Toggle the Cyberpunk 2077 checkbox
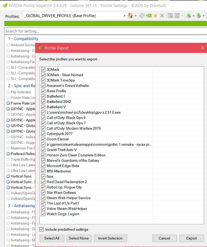The width and height of the screenshot is (207, 247). point(43,134)
